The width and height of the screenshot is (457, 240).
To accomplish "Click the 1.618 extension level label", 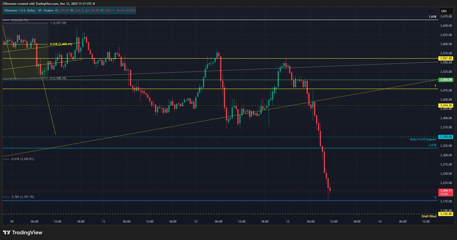I will [432, 17].
